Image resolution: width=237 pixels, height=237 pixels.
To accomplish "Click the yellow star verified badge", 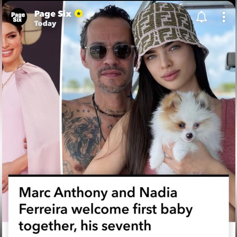I will point(78,13).
